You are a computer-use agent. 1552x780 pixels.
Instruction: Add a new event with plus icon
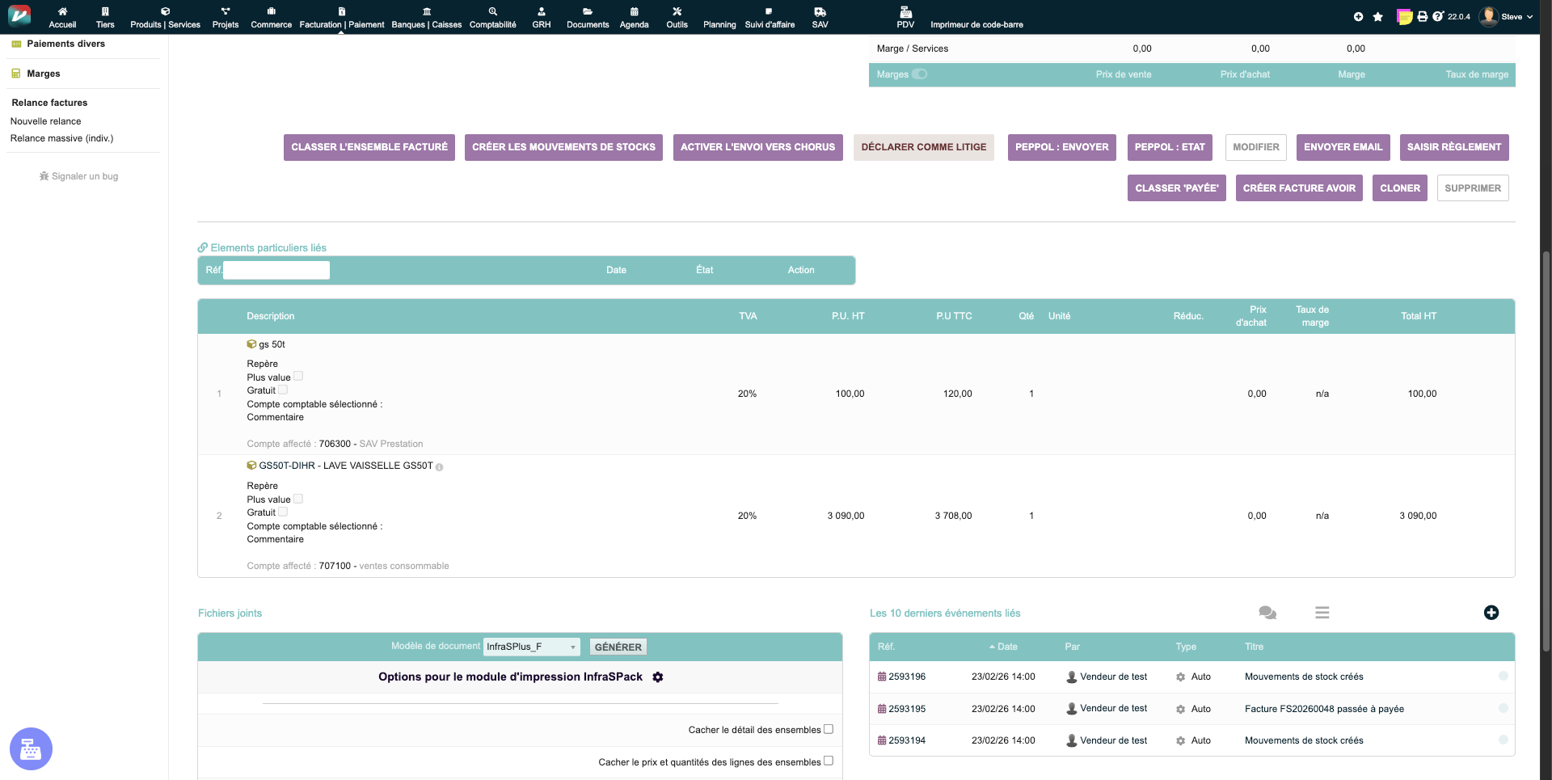pos(1491,613)
